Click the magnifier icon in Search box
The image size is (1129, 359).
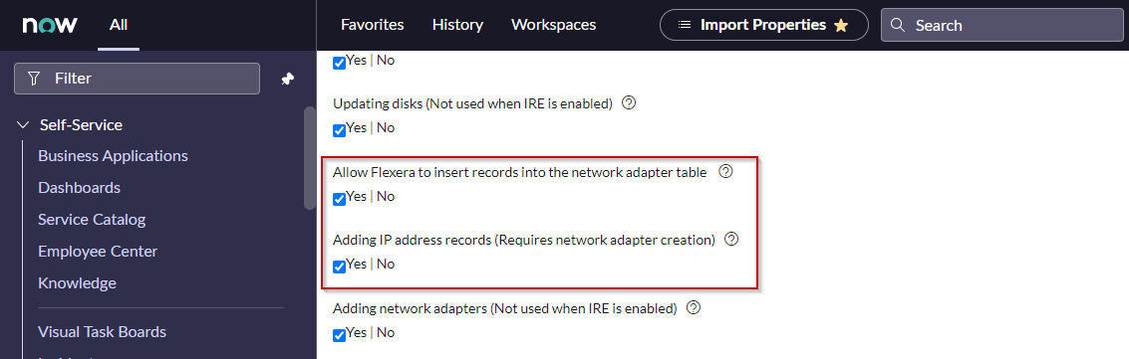click(x=897, y=25)
